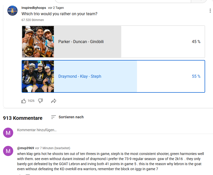Click the Spurs trio photo thumbnail
The width and height of the screenshot is (213, 175).
(x=38, y=42)
